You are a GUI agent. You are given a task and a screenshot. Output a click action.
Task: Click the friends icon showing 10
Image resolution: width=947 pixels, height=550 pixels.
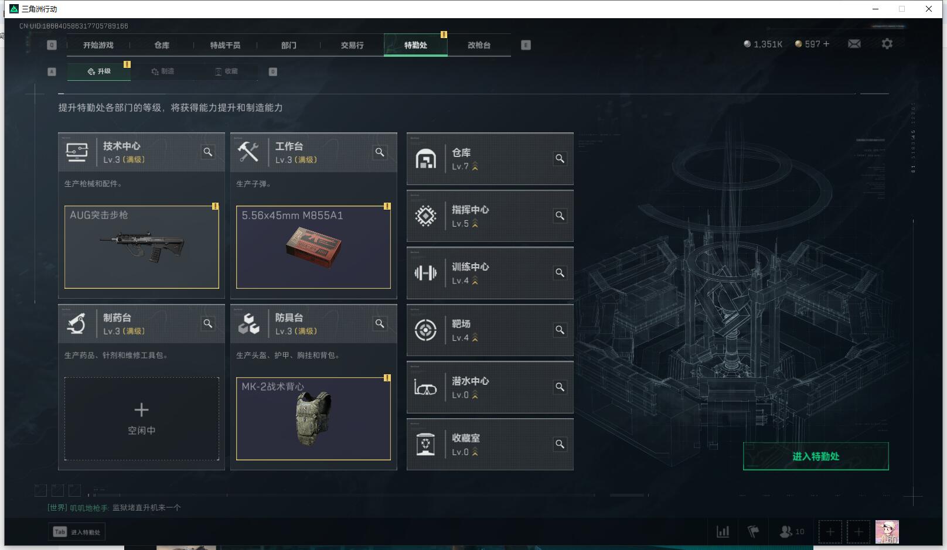(x=792, y=532)
